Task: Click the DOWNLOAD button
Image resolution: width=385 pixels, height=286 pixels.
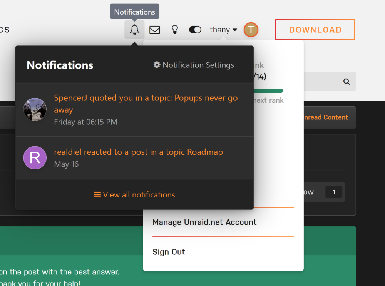Action: (x=315, y=30)
